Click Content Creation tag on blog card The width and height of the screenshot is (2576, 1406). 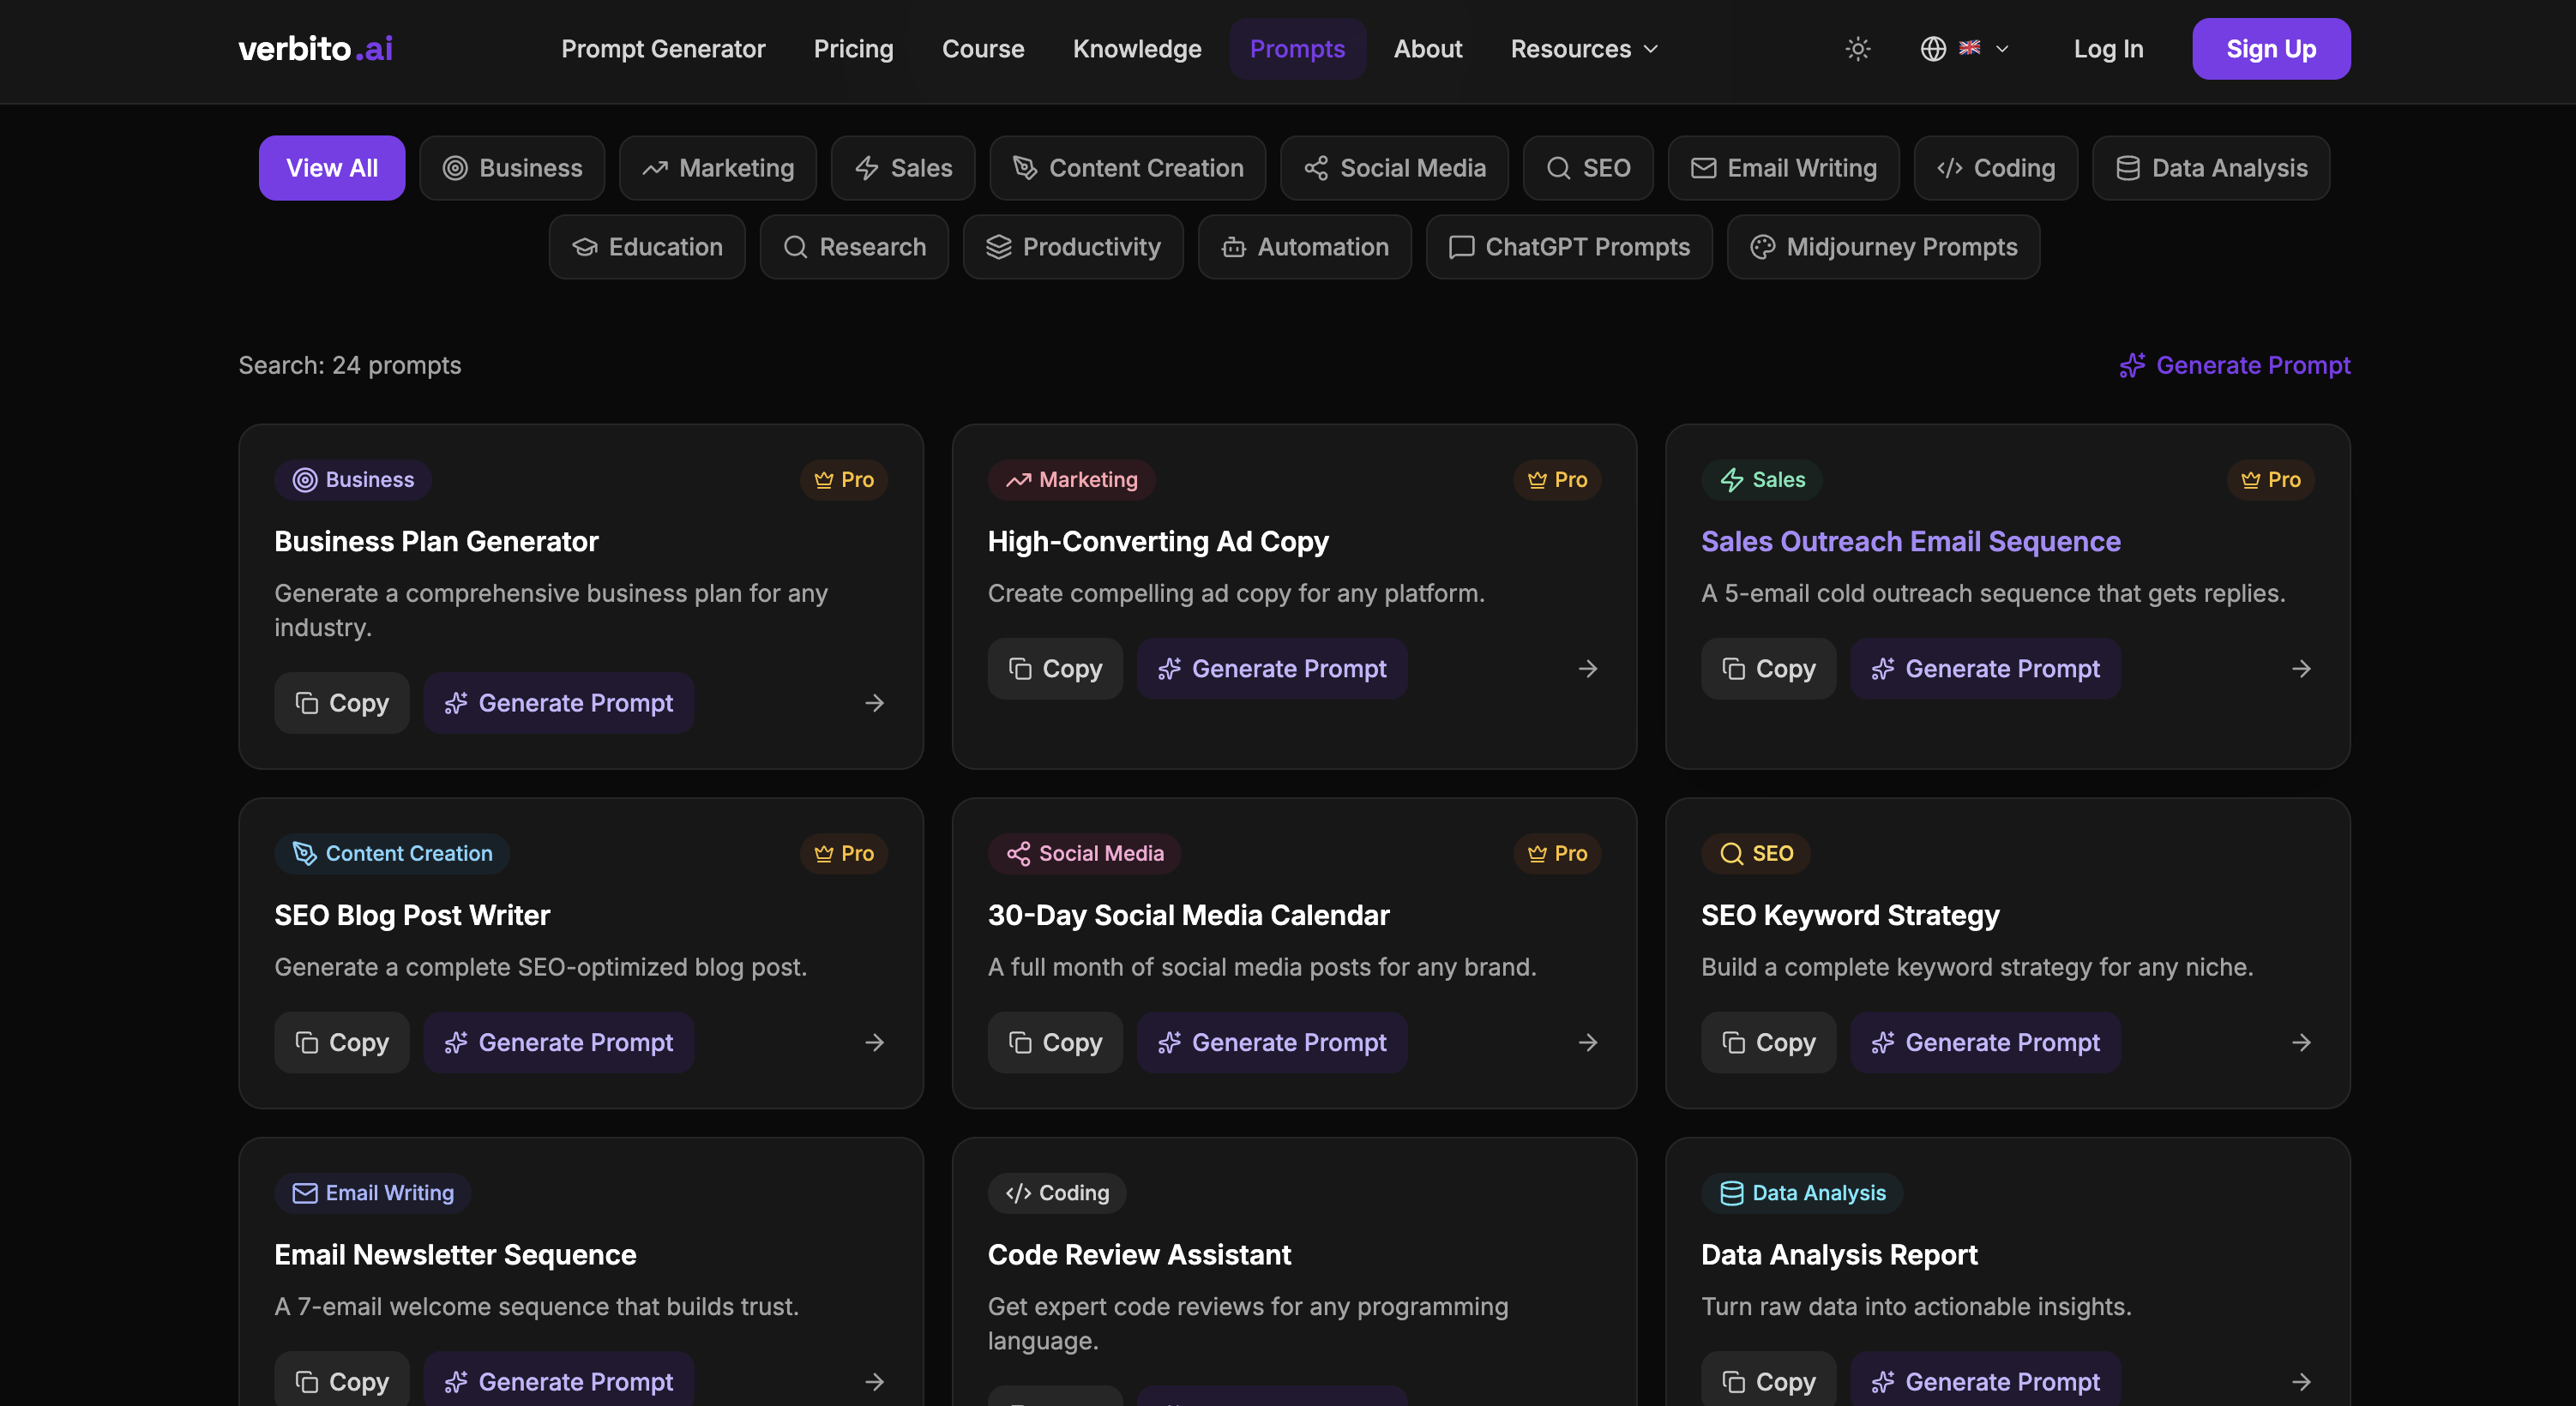(392, 854)
